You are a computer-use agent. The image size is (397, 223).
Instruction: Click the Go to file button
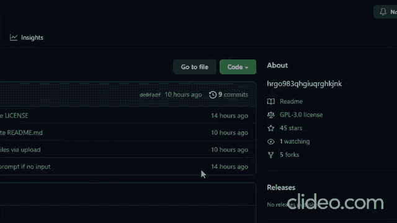(195, 67)
